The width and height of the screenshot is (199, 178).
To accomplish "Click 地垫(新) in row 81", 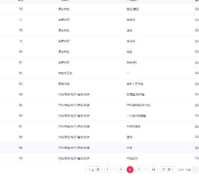I will click(132, 62).
